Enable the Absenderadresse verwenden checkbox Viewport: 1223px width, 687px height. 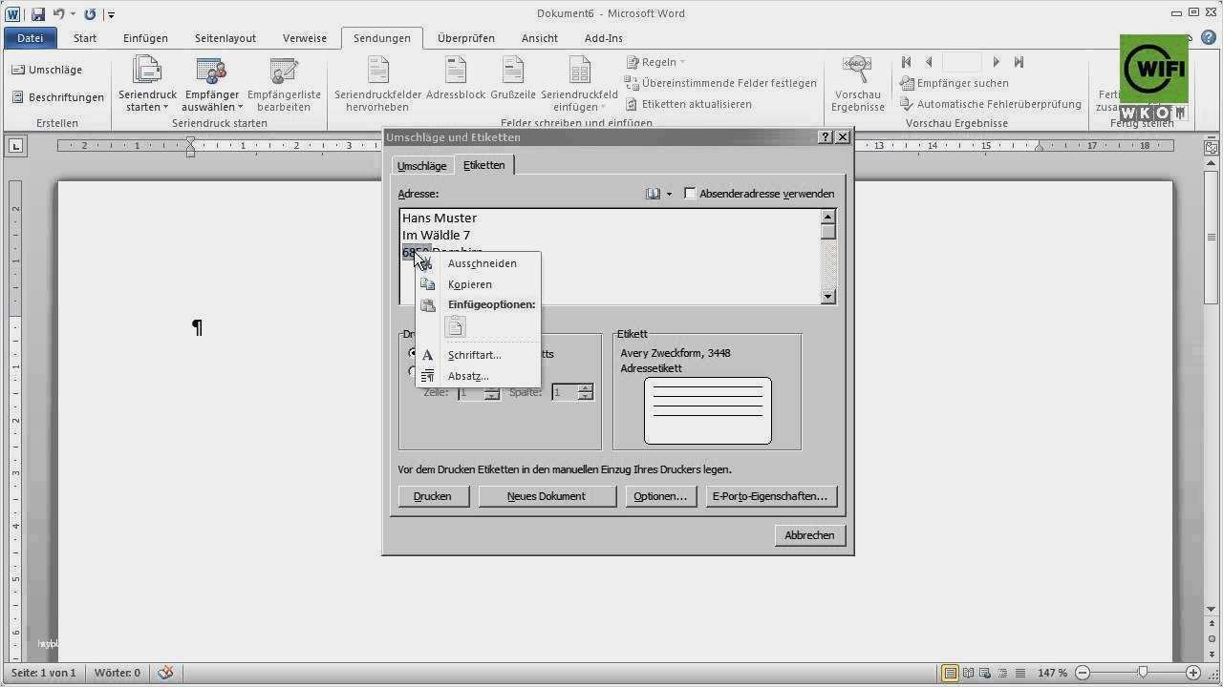pyautogui.click(x=690, y=194)
